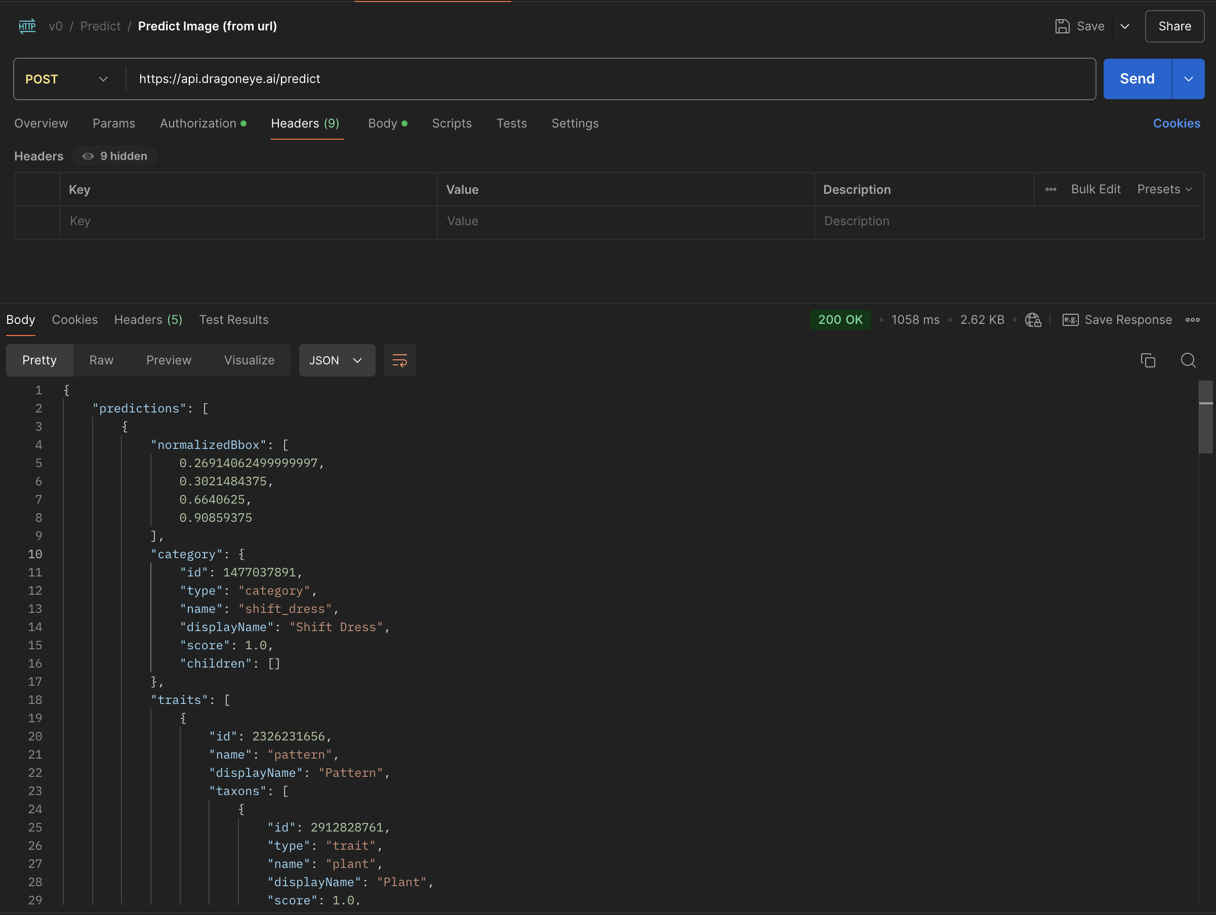
Task: Open the headers table column options icon
Action: (1050, 190)
